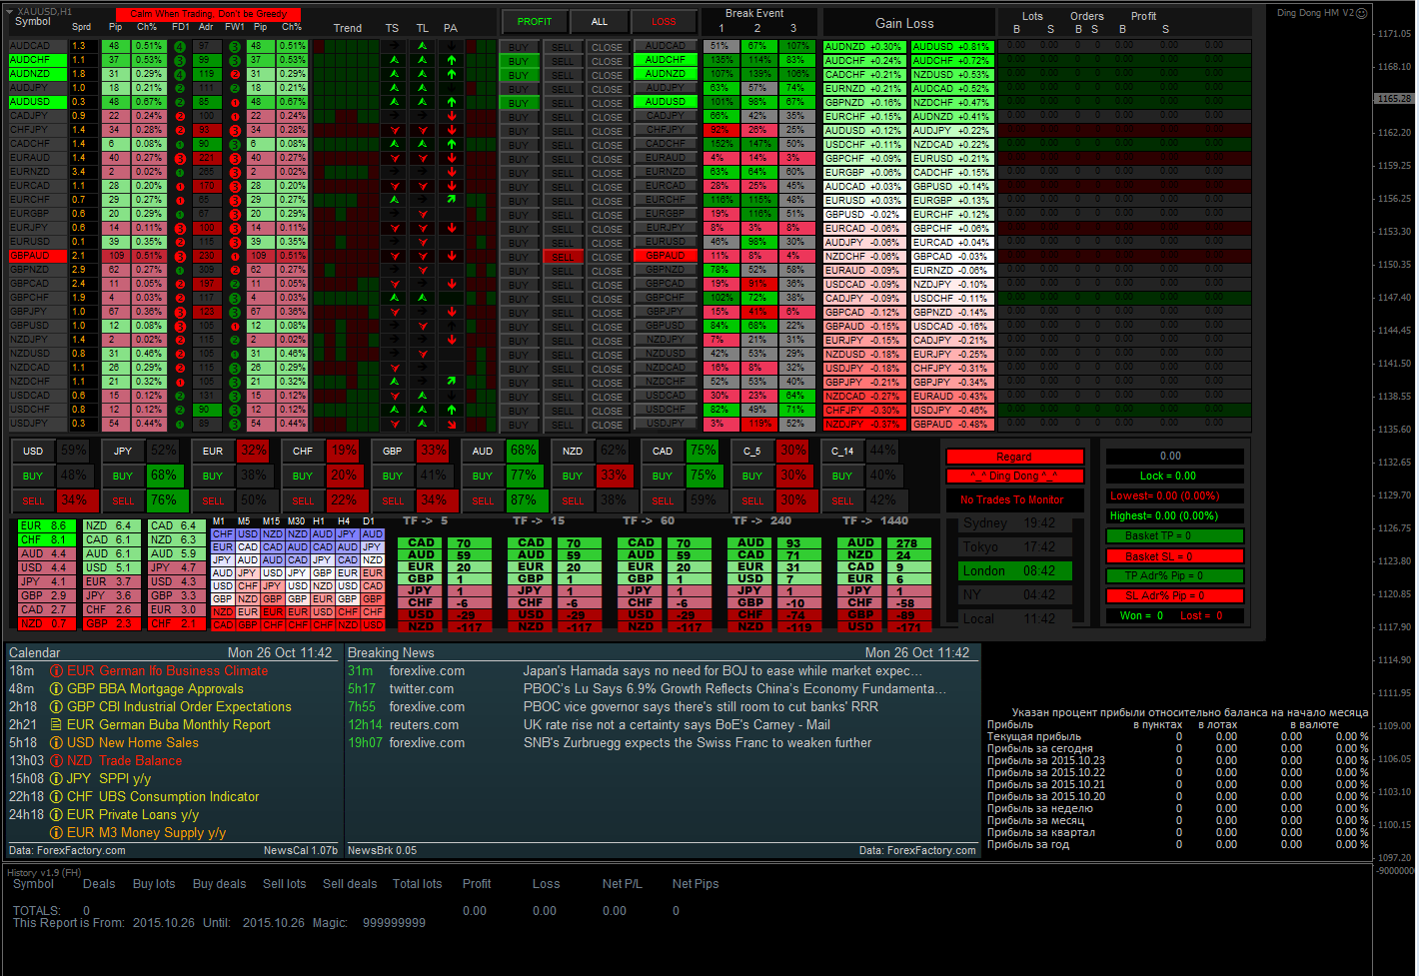The height and width of the screenshot is (976, 1419).
Task: Click the red SELL button in GBPAUD row
Action: [564, 257]
